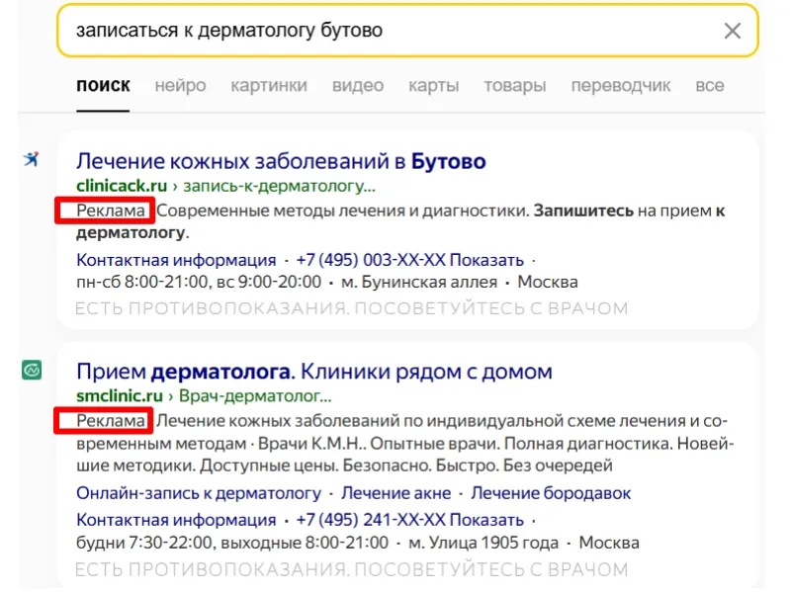
Task: Click the м. Бунинская аллея text
Action: [419, 282]
